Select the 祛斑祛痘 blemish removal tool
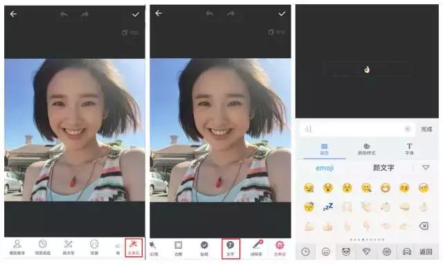This screenshot has height=264, width=443. pyautogui.click(x=43, y=247)
